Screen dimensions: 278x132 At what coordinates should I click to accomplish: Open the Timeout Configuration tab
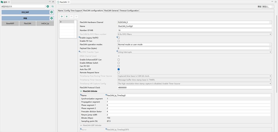[x=129, y=11]
